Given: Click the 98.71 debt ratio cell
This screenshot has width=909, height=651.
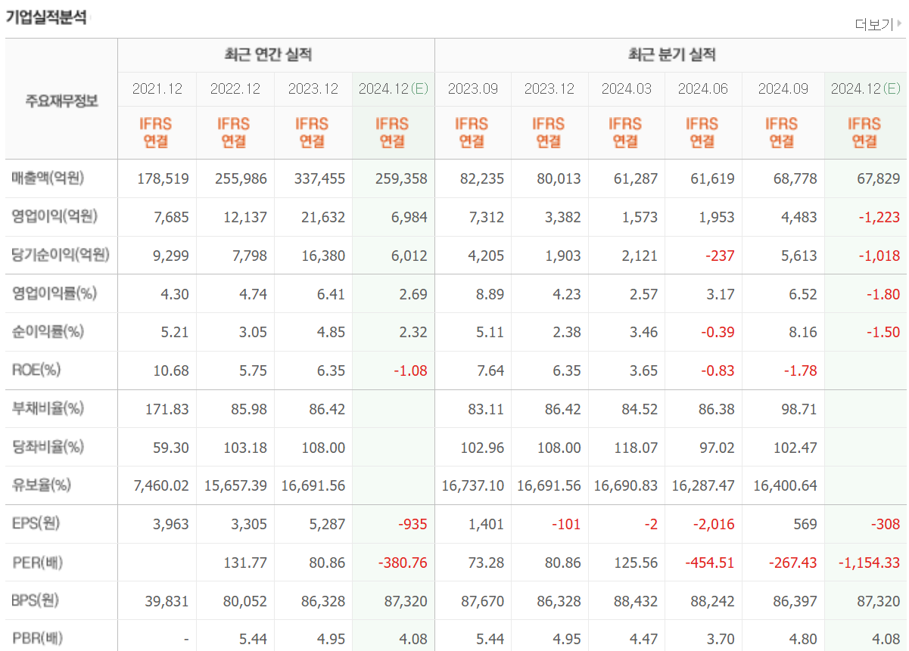Looking at the screenshot, I should (799, 410).
